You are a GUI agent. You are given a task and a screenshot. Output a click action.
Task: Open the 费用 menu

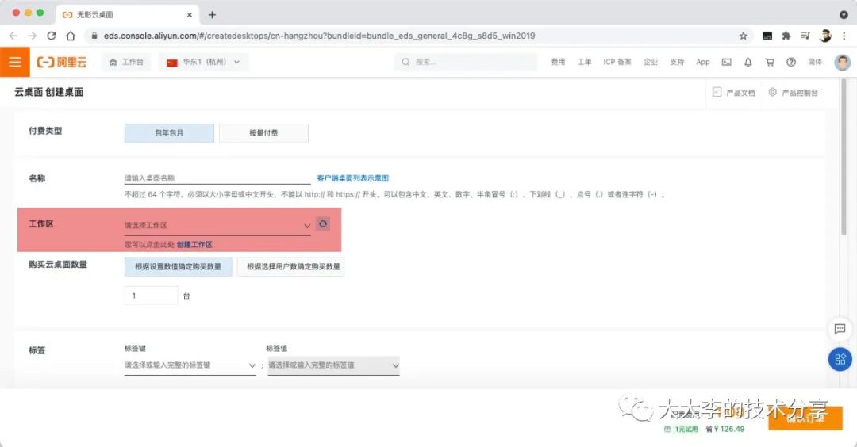click(x=558, y=63)
